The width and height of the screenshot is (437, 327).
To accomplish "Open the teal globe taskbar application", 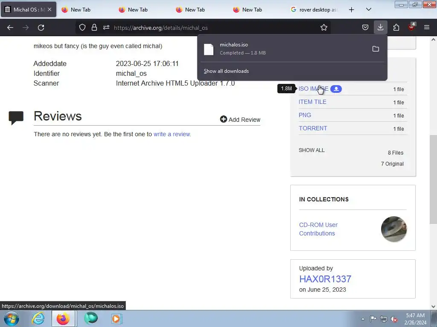I will pyautogui.click(x=91, y=319).
